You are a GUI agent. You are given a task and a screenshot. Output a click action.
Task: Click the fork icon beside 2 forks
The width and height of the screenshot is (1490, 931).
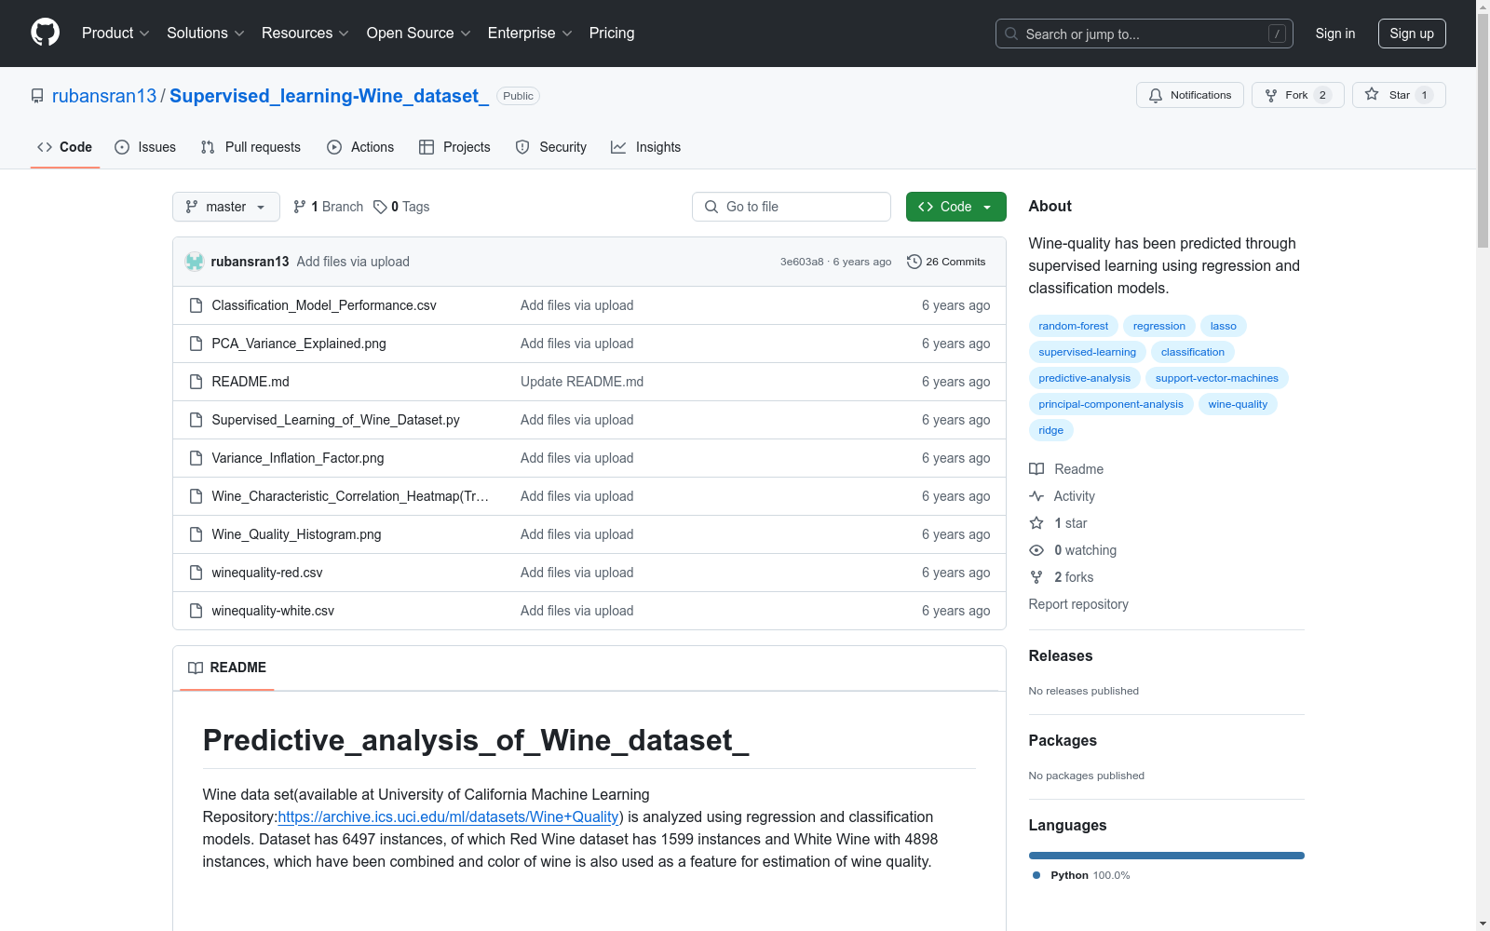point(1036,577)
